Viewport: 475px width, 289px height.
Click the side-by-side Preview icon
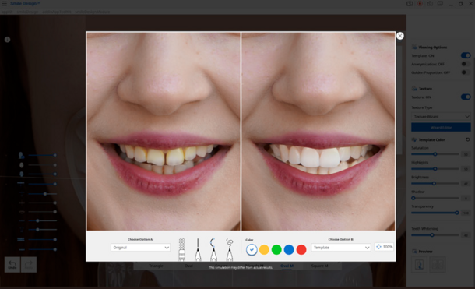click(x=438, y=265)
